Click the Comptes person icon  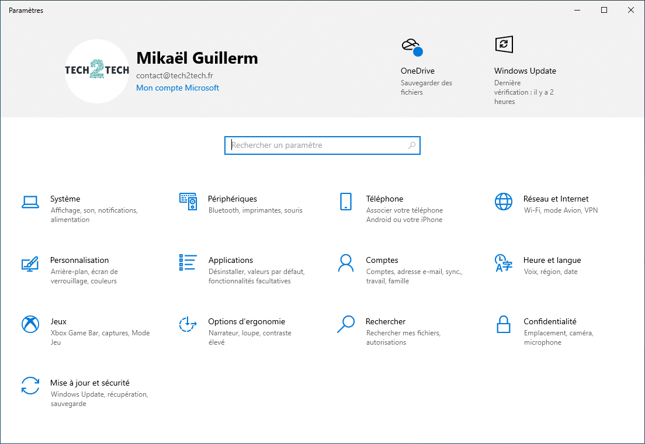[345, 263]
